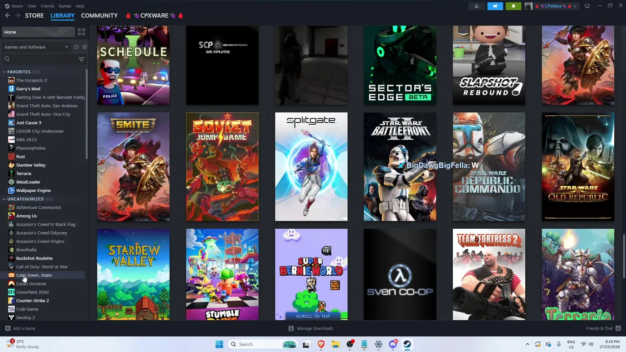Select Phasmophobia in sidebar list
Viewport: 626px width, 352px height.
[30, 148]
